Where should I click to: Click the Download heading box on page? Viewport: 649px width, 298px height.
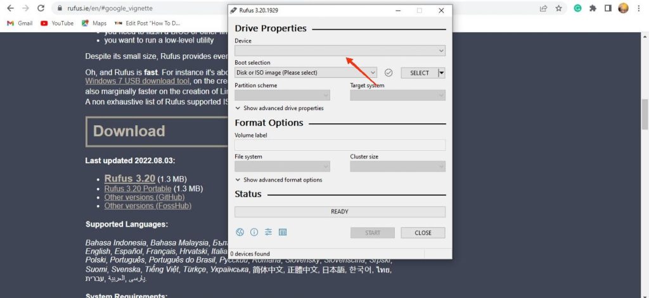coord(157,132)
